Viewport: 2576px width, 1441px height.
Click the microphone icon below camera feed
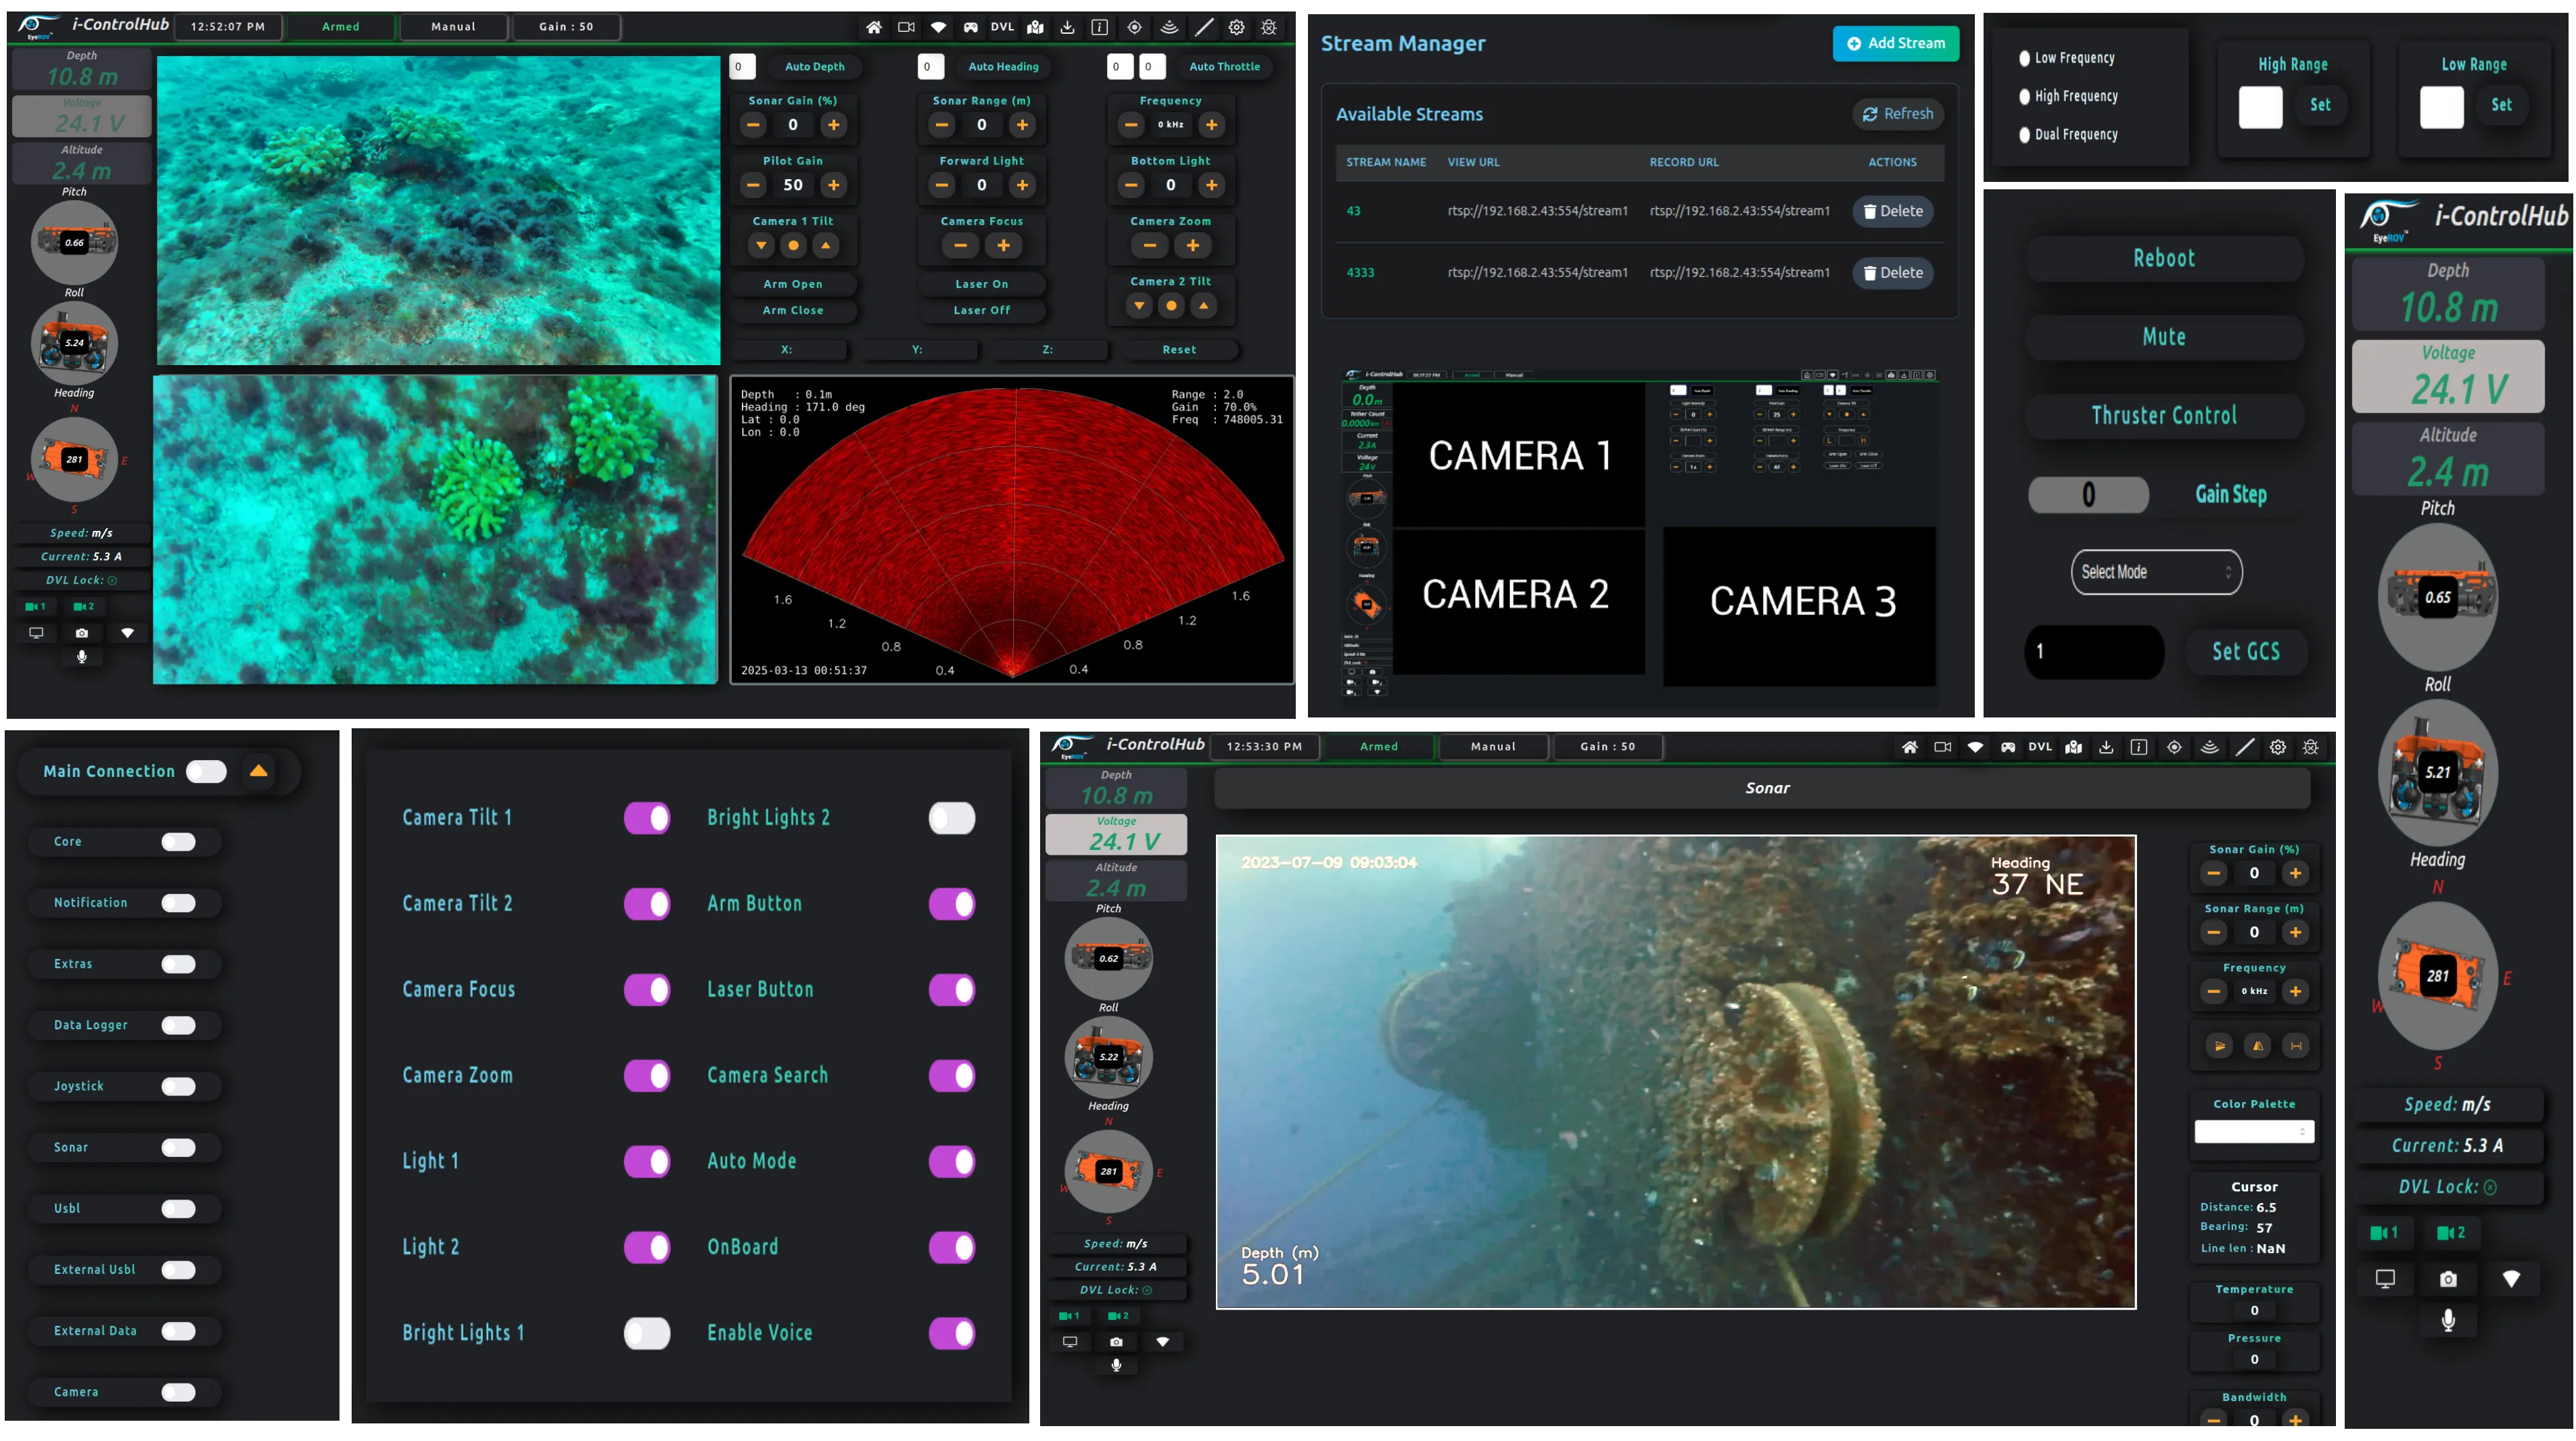click(x=82, y=657)
